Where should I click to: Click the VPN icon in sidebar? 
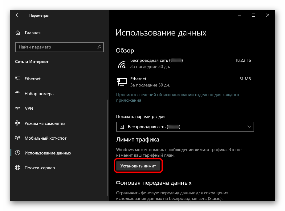point(18,108)
